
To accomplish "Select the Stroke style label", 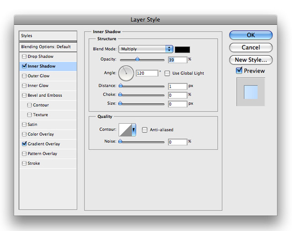I will (x=34, y=163).
